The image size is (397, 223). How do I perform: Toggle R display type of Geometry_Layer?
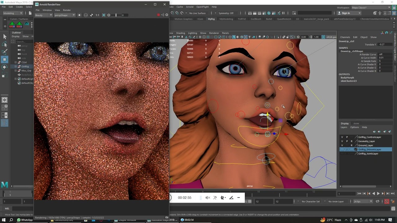coord(351,141)
